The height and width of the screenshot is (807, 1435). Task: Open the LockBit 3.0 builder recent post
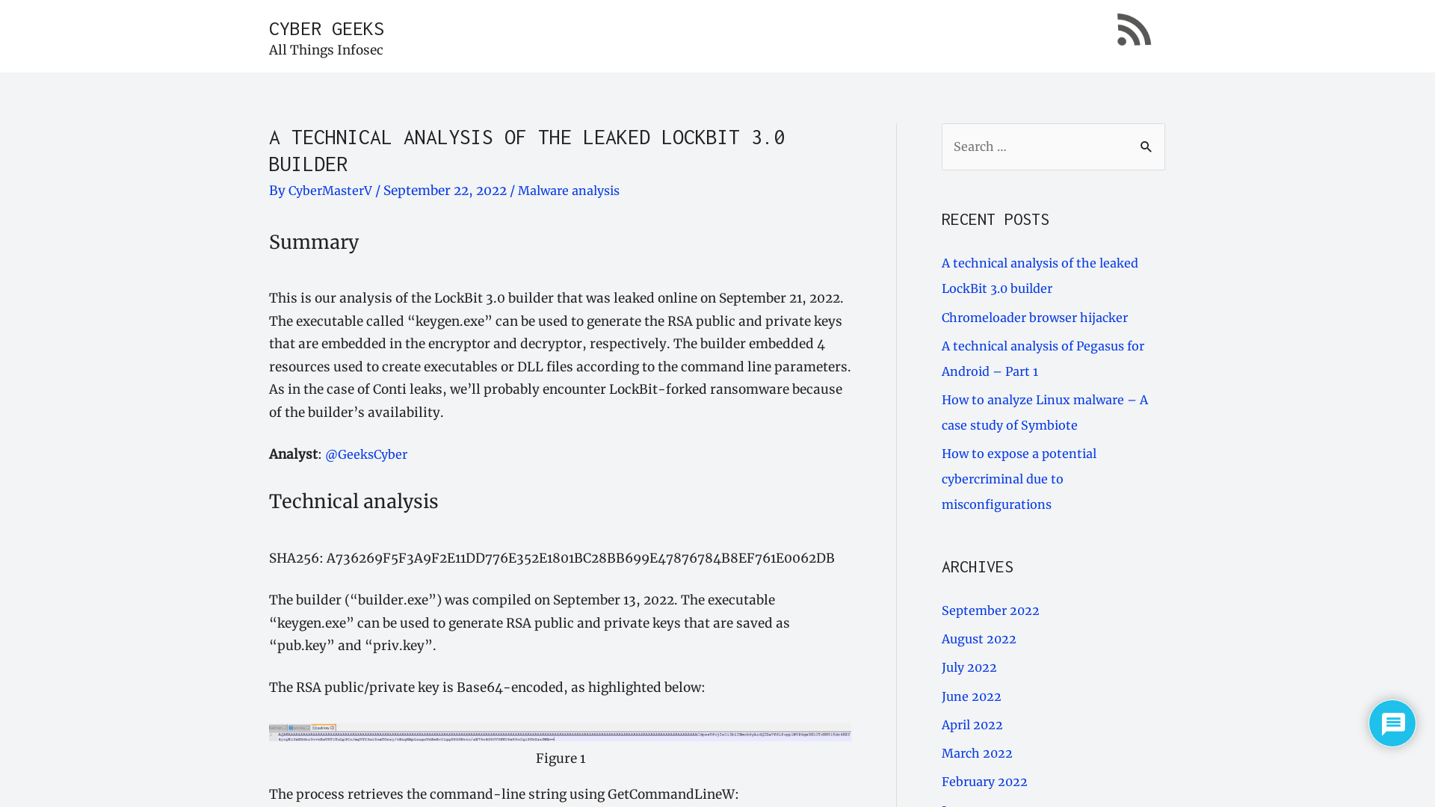pos(1039,275)
